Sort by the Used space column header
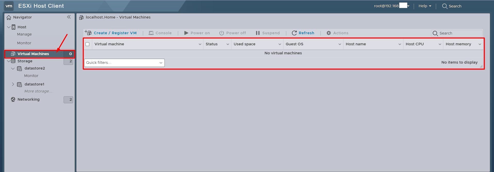Image resolution: width=494 pixels, height=172 pixels. tap(245, 44)
